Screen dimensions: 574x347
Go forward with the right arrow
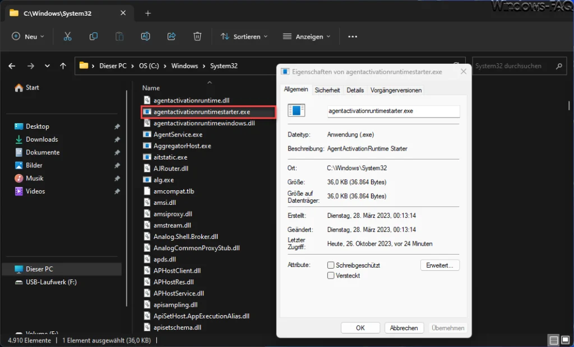[31, 66]
